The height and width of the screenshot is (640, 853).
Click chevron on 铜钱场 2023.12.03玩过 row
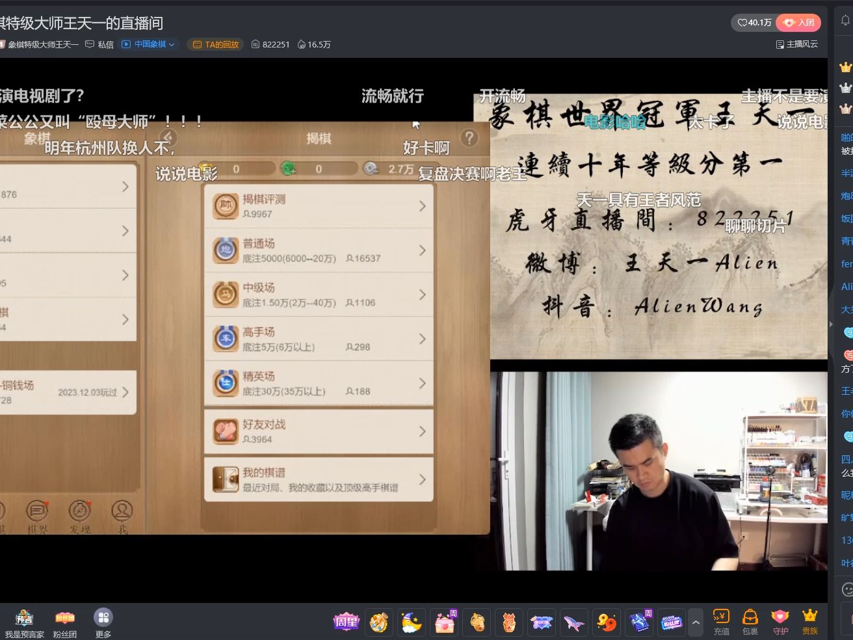(x=125, y=392)
